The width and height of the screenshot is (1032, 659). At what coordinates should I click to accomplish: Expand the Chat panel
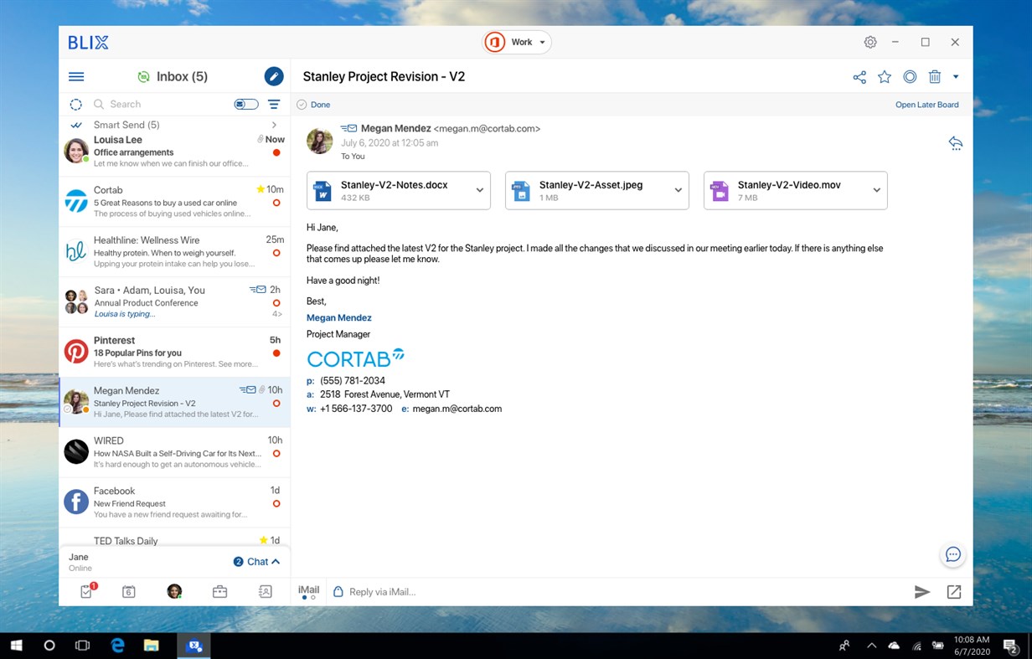point(256,562)
